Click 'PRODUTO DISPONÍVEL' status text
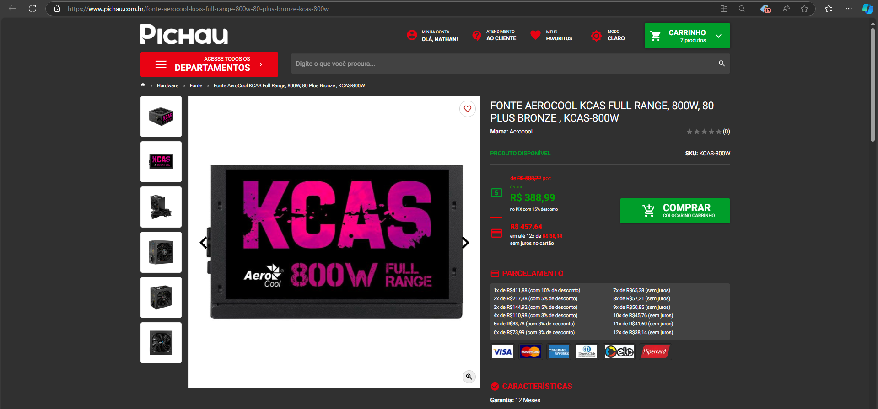The height and width of the screenshot is (409, 878). pyautogui.click(x=520, y=154)
